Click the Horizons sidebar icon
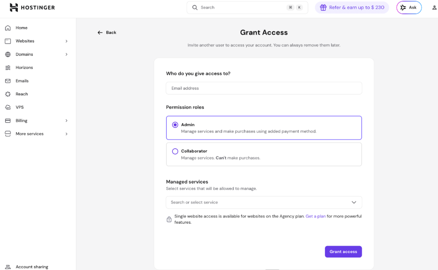Image resolution: width=438 pixels, height=270 pixels. pos(7,67)
